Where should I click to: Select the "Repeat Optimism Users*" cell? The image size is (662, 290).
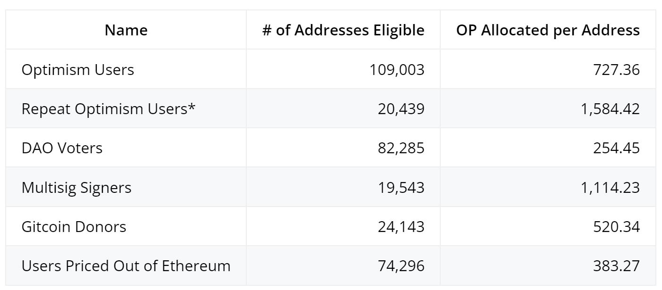[x=109, y=109]
